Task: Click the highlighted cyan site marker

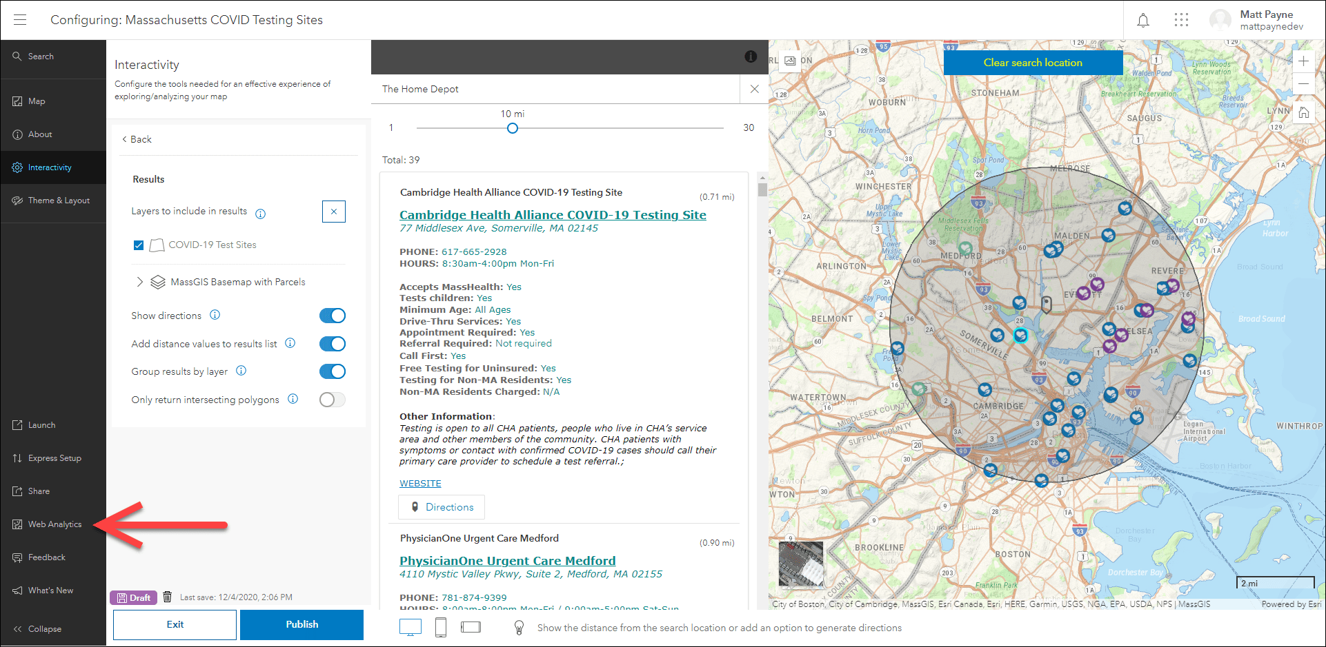Action: click(1020, 336)
